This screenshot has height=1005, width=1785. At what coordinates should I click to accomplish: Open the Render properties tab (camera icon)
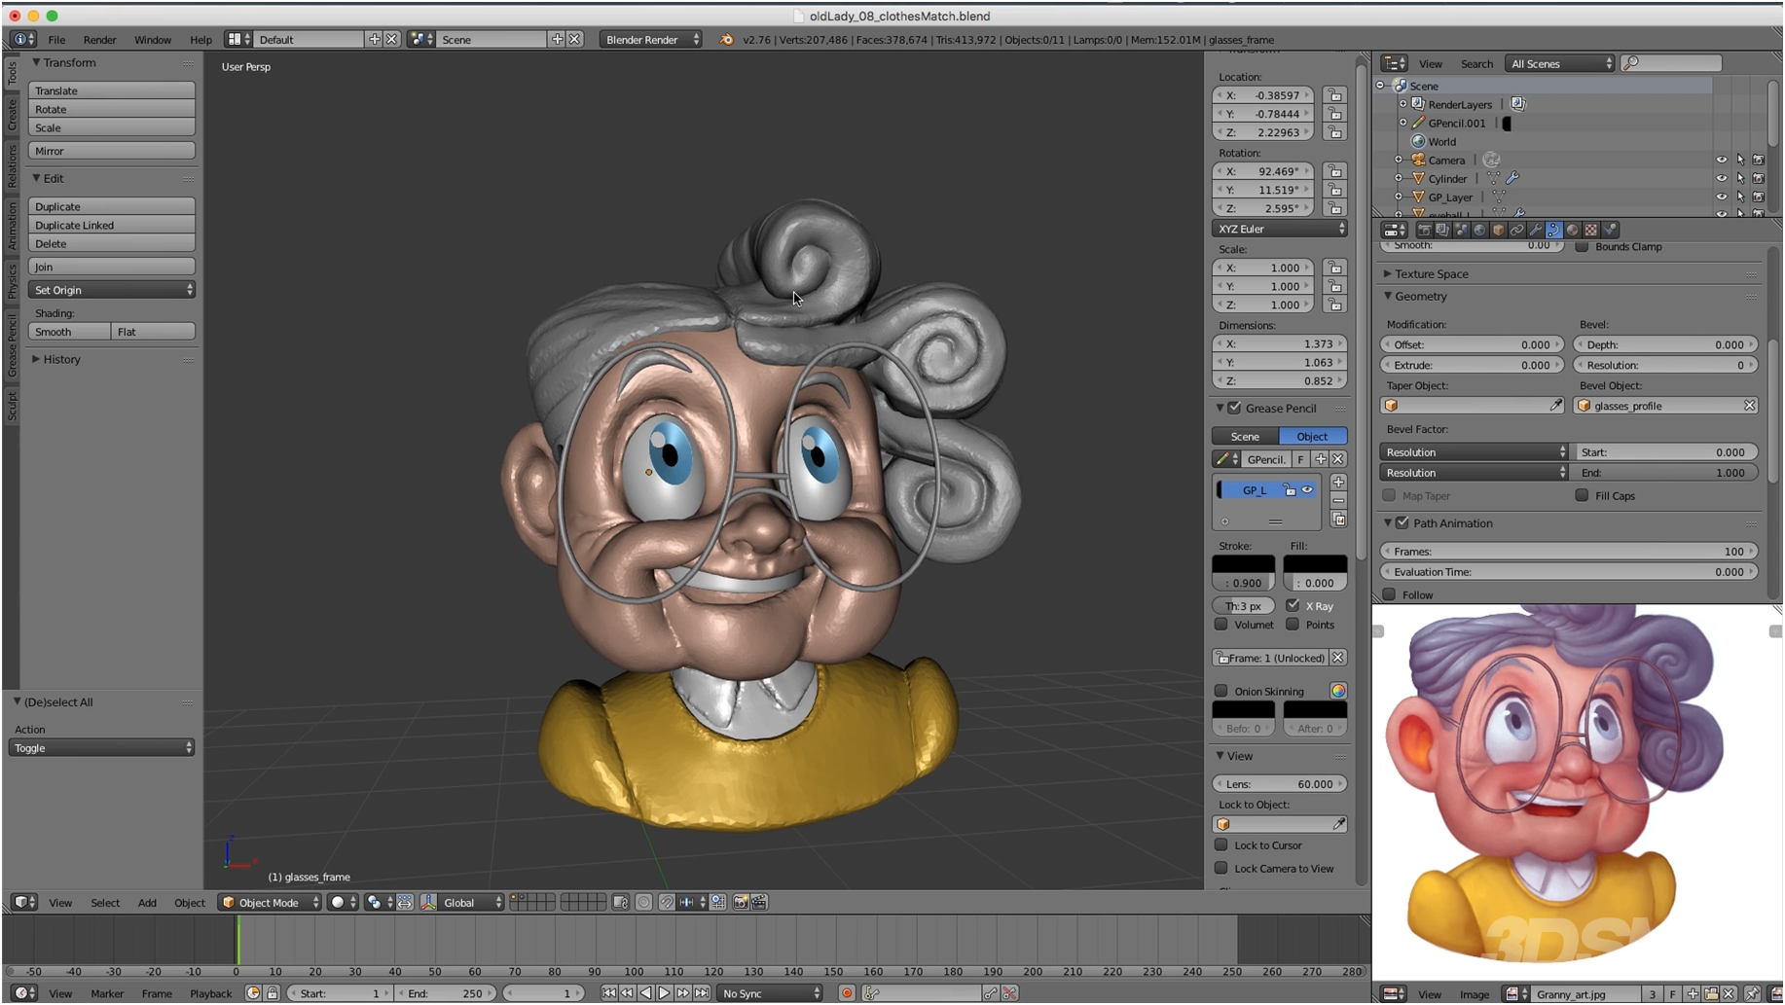[x=1425, y=230]
